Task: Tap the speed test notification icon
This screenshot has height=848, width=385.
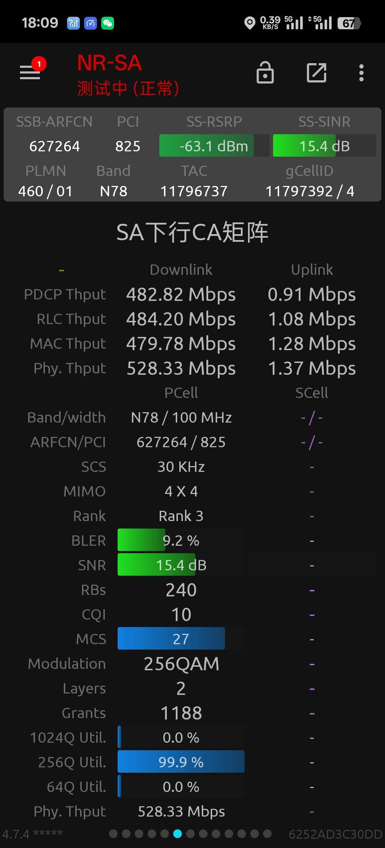Action: 91,23
